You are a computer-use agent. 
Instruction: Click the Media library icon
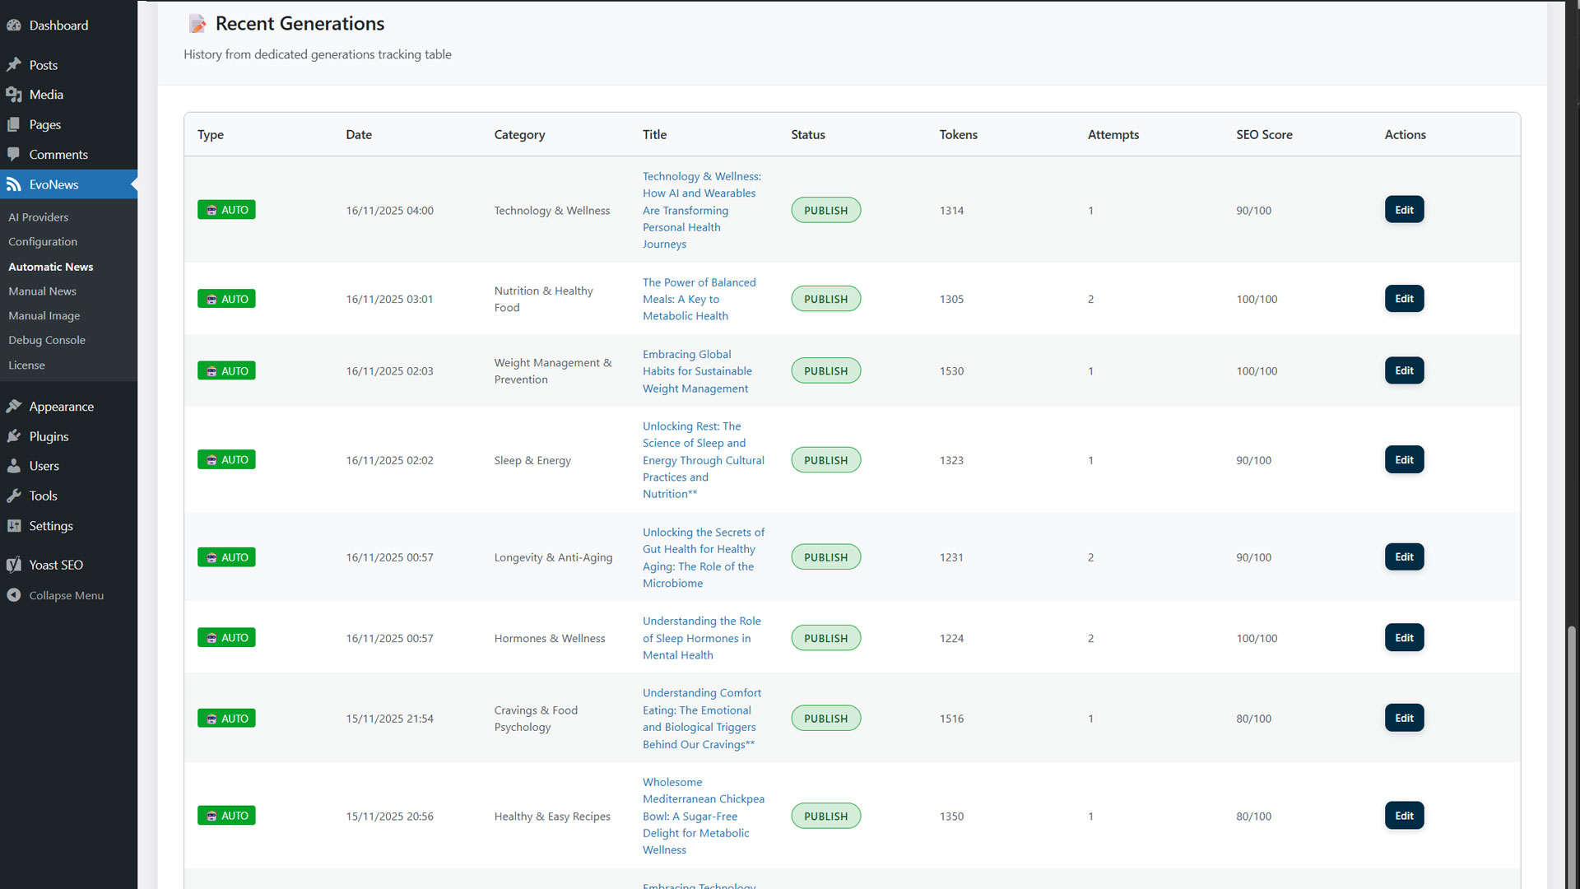point(14,95)
